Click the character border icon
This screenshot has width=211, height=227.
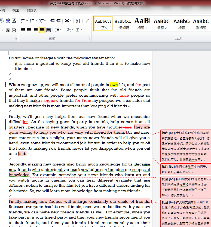14,21
